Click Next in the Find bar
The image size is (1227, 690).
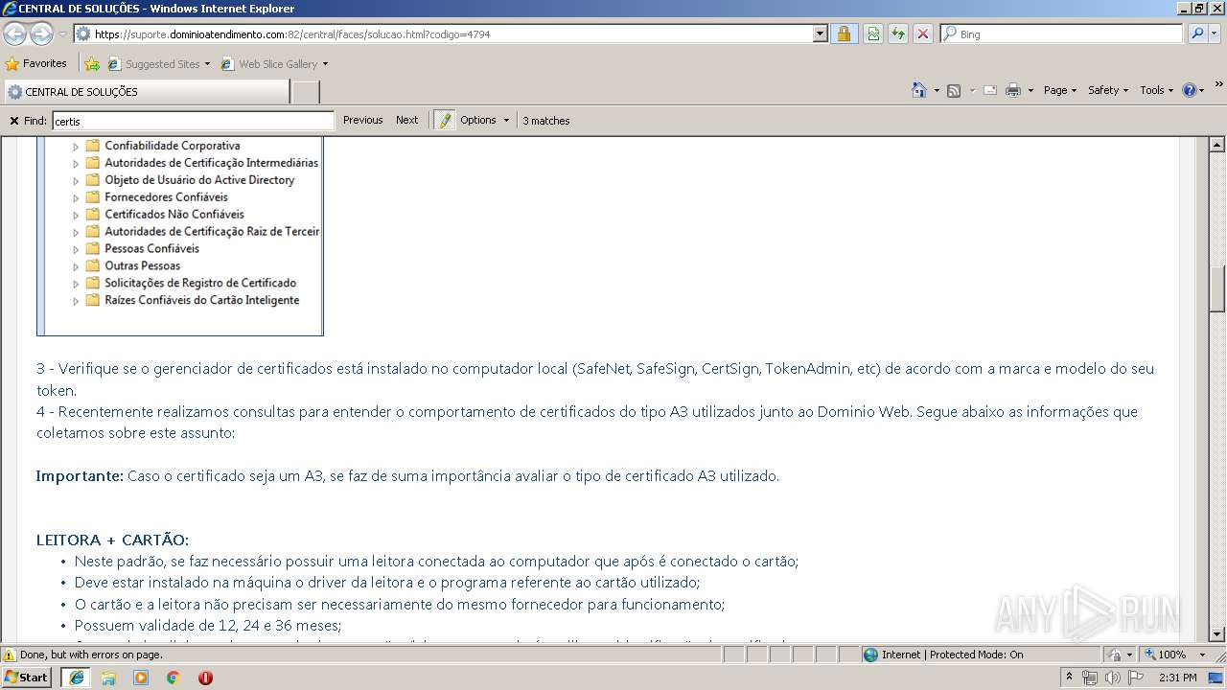(x=406, y=120)
